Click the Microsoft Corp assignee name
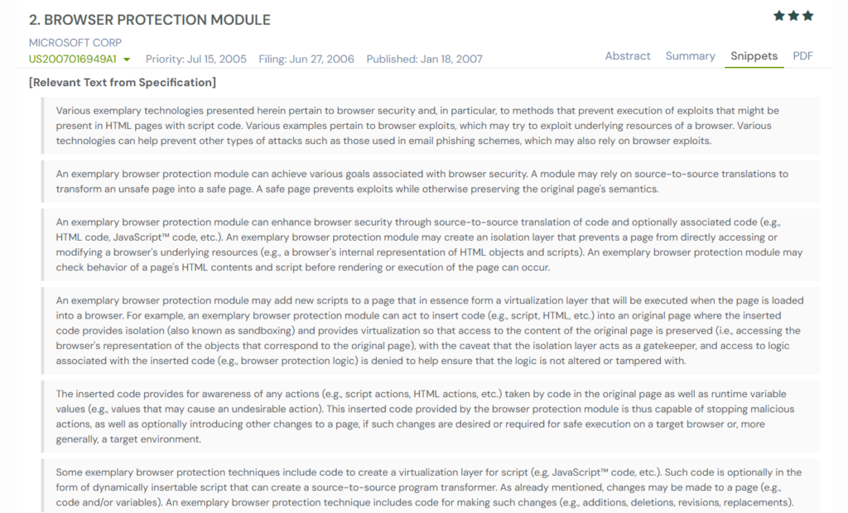The width and height of the screenshot is (848, 513). click(x=75, y=42)
